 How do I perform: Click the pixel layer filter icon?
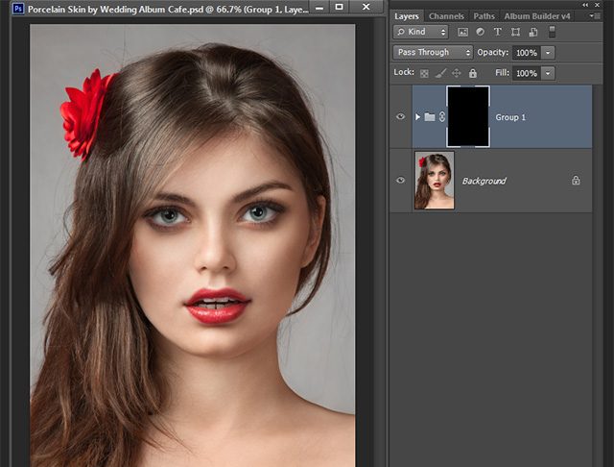pos(463,33)
